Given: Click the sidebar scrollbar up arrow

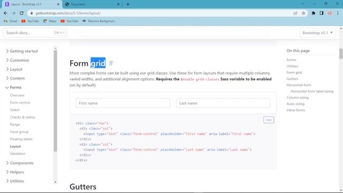Looking at the screenshot, I should pyautogui.click(x=55, y=48).
